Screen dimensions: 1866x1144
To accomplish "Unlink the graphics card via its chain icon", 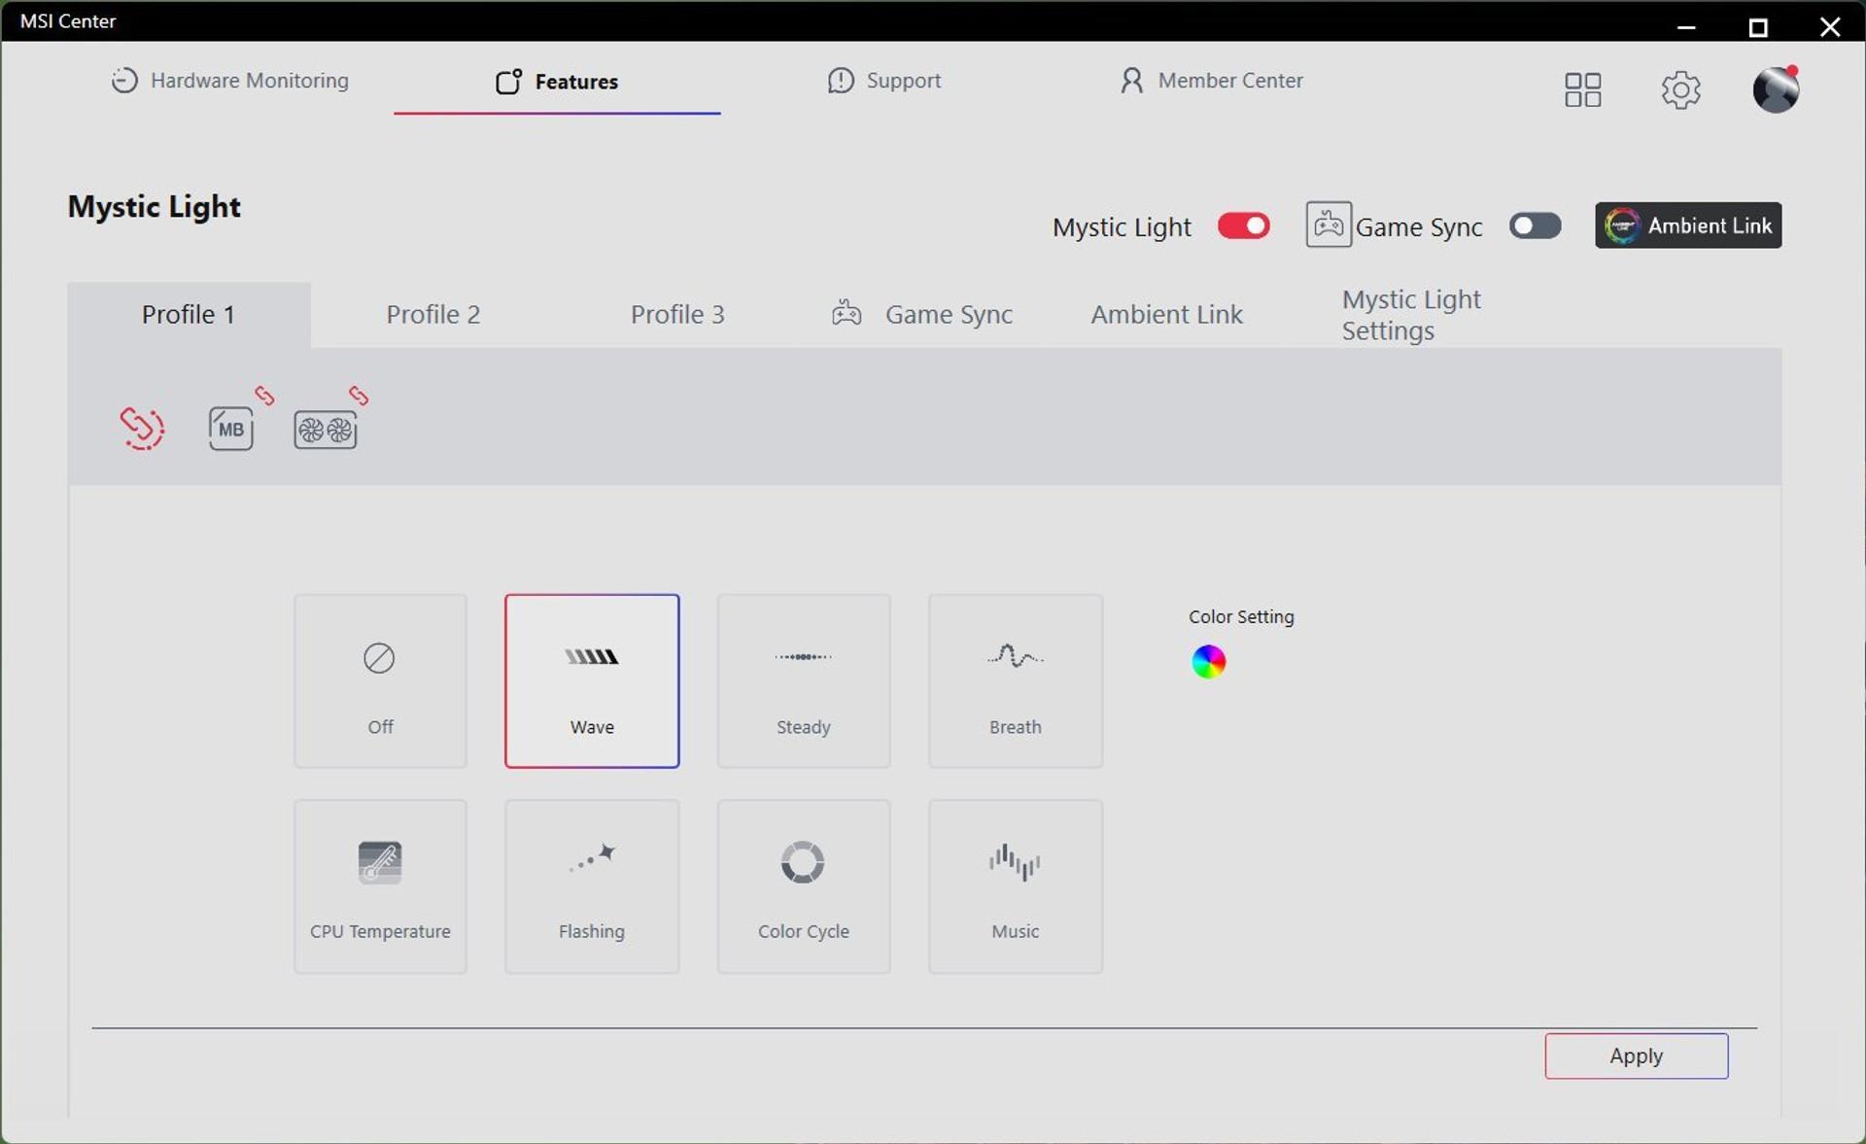I will click(x=359, y=396).
